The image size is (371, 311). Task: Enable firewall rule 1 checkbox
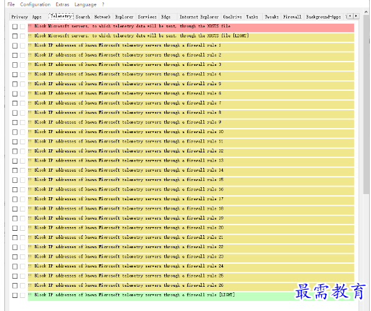coord(15,45)
